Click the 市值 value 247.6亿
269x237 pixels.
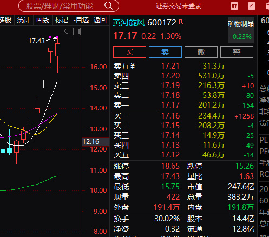click(241, 187)
